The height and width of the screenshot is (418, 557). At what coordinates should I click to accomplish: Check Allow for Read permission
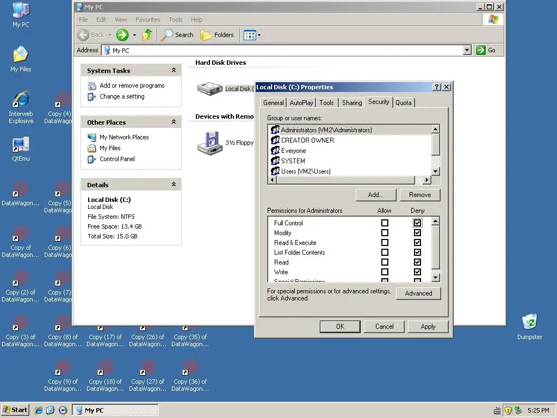(385, 262)
